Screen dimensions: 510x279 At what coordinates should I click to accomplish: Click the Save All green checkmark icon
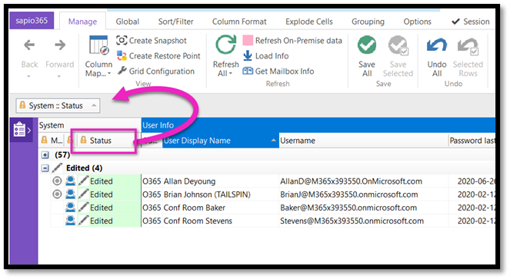pos(367,45)
